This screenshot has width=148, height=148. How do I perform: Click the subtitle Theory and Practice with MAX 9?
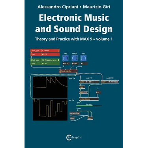click(64, 39)
